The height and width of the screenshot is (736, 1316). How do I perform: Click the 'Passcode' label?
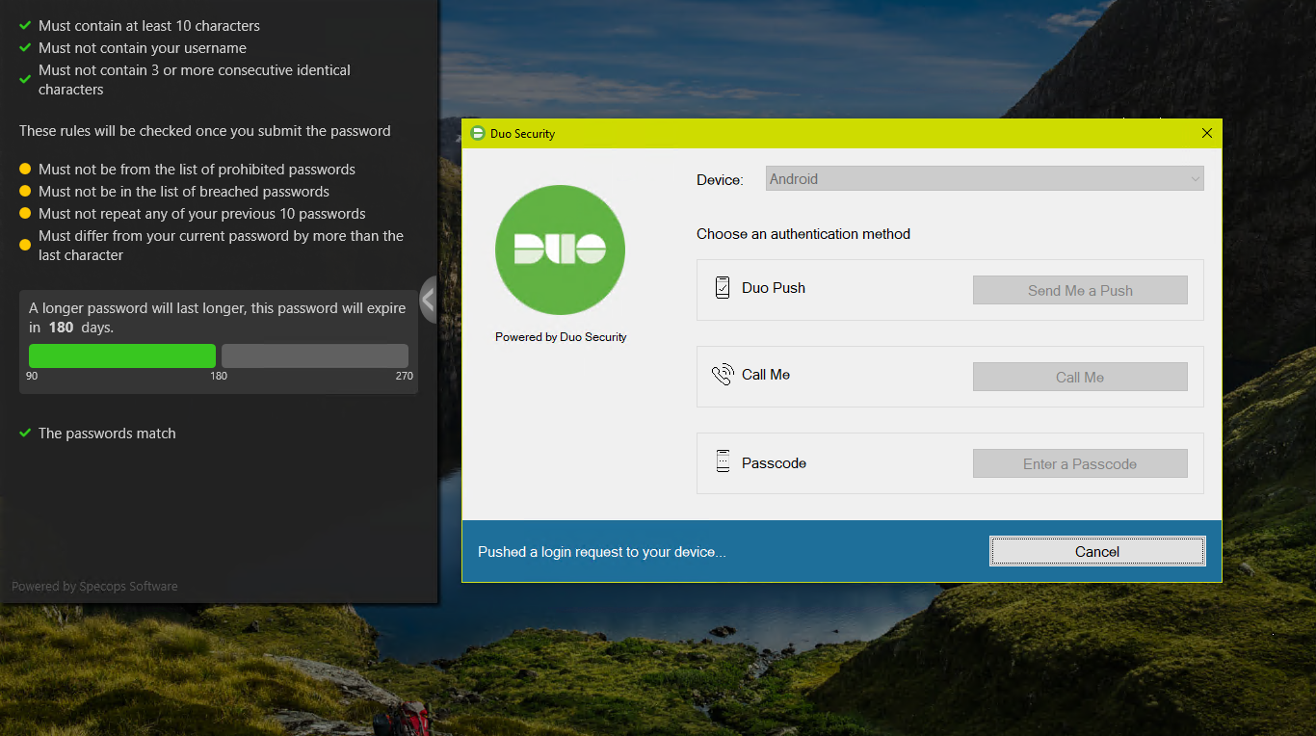pyautogui.click(x=774, y=462)
